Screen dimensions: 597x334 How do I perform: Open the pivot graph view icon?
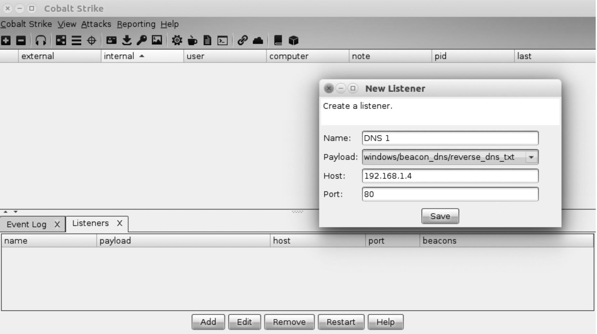click(x=61, y=41)
